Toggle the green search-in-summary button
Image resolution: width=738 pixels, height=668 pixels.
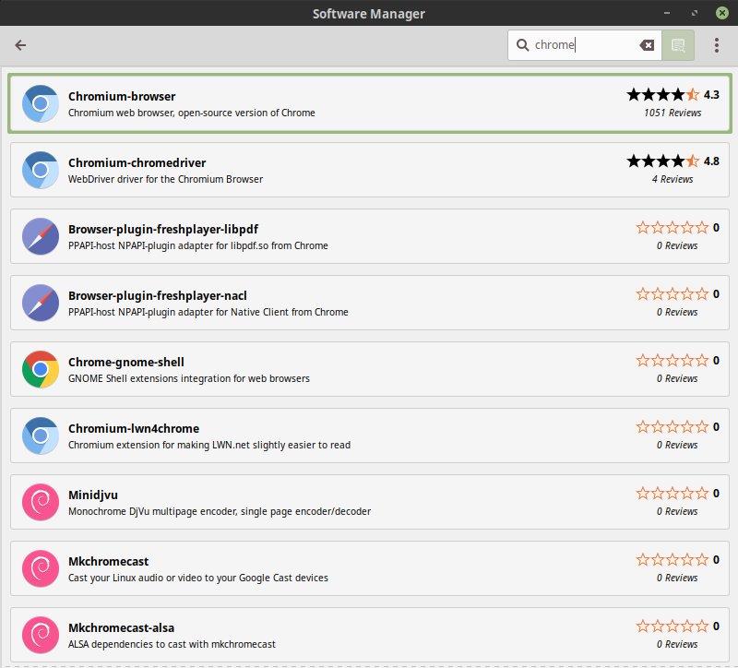click(677, 44)
